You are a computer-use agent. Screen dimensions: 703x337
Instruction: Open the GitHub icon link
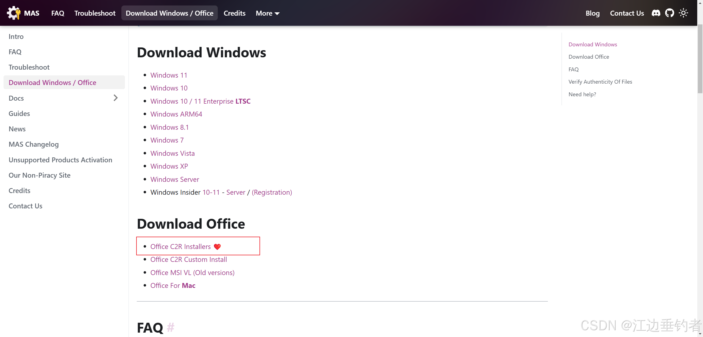[669, 13]
